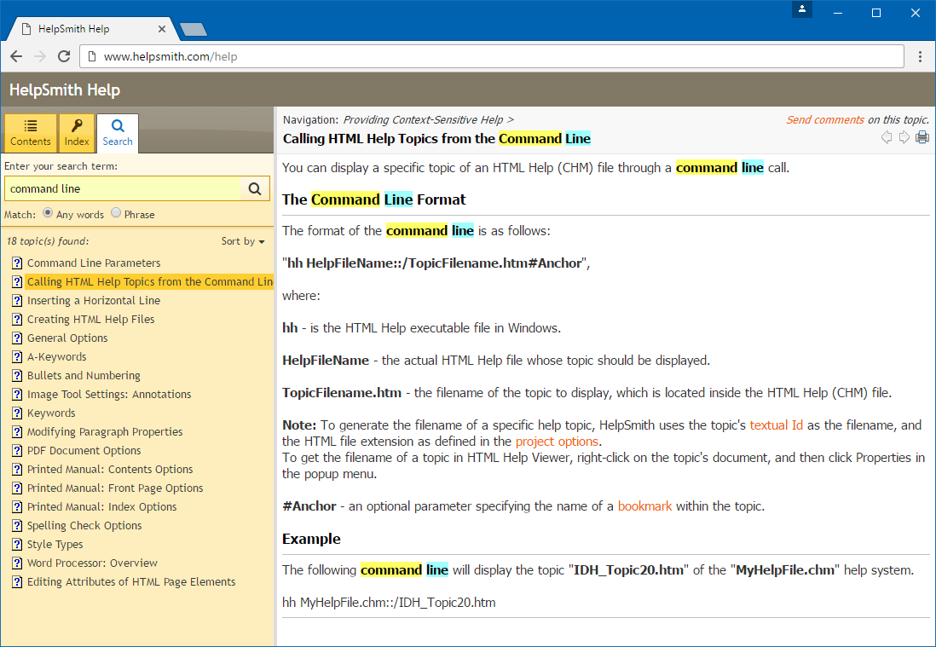Go back using browser back arrow

pos(16,57)
